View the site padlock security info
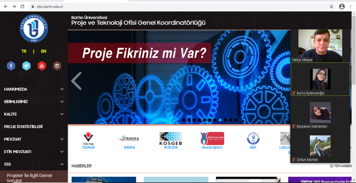This screenshot has width=356, height=183. [x=33, y=7]
